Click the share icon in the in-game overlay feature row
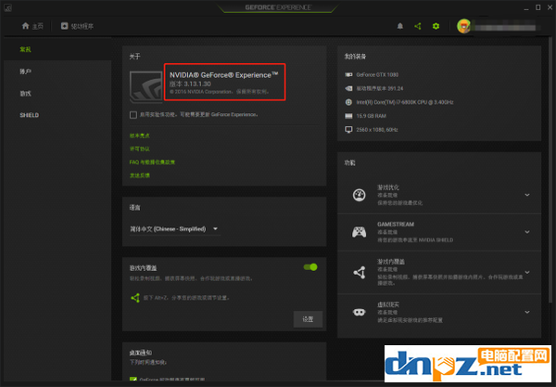The width and height of the screenshot is (556, 387). point(360,272)
